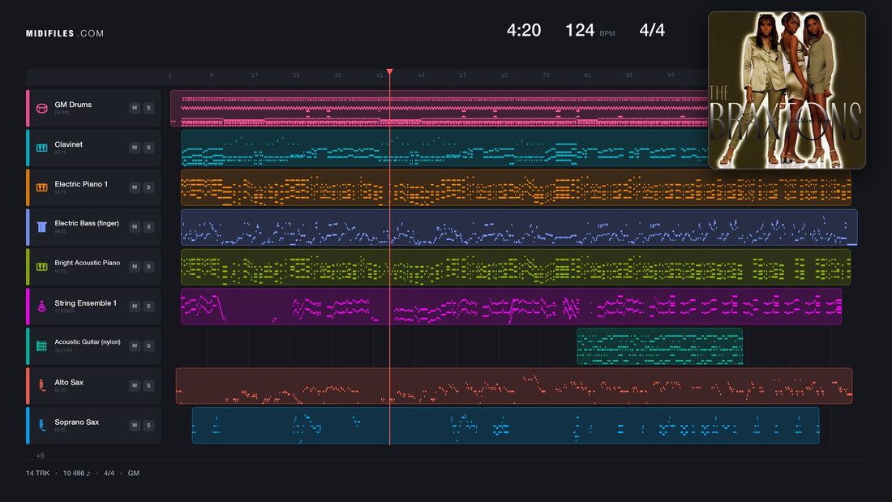Mute the Acoustic Guitar (nylon) track
892x502 pixels.
135,345
